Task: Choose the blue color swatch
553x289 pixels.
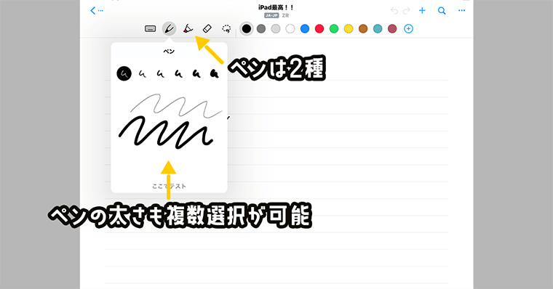Action: [x=305, y=29]
